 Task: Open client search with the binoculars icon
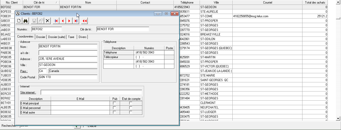coord(25,21)
